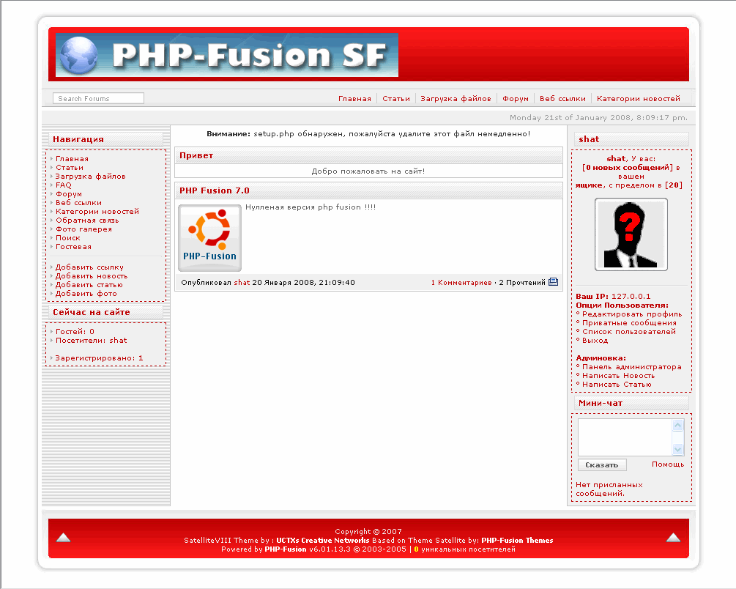Click the Выход logout link
The width and height of the screenshot is (736, 589).
click(x=595, y=341)
